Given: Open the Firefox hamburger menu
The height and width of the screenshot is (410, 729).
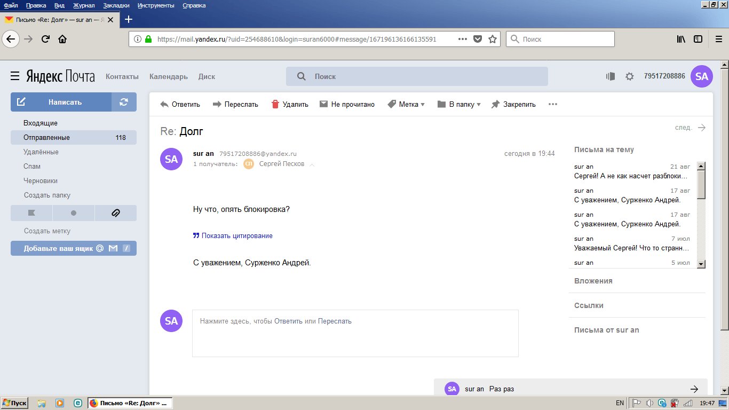Looking at the screenshot, I should (x=718, y=39).
